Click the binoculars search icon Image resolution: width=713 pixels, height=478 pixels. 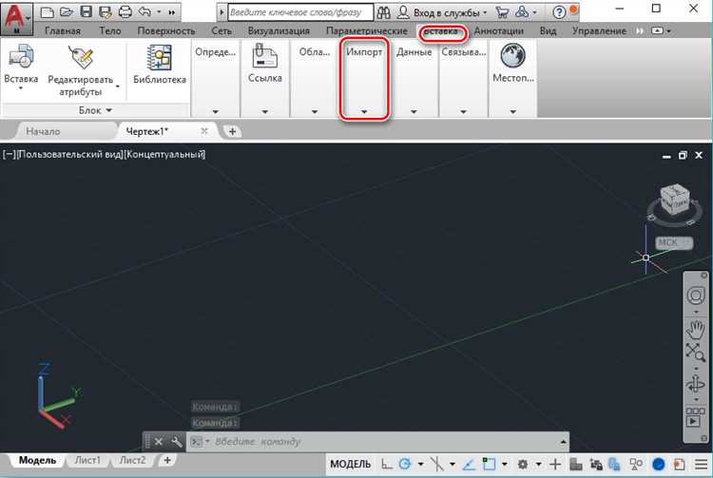pos(383,12)
